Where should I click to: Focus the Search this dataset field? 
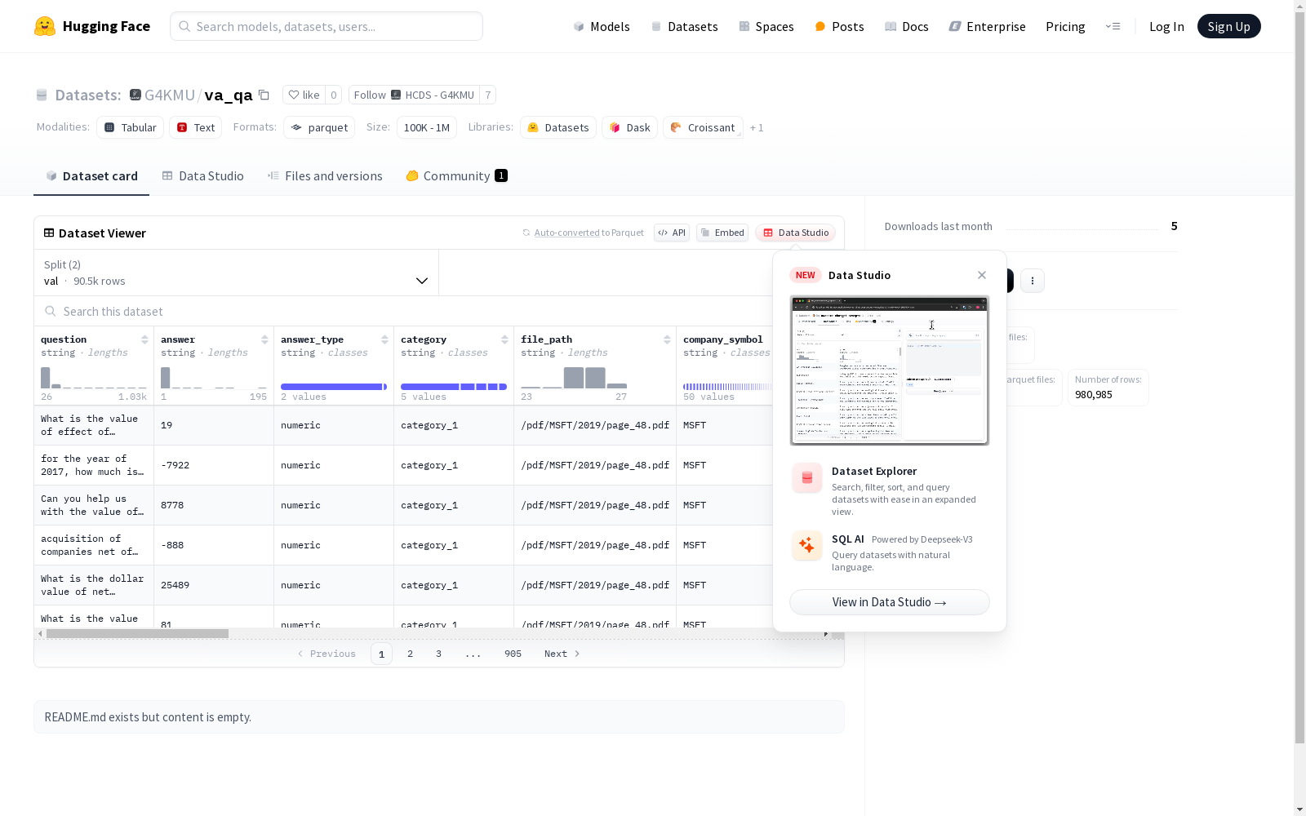pos(404,312)
